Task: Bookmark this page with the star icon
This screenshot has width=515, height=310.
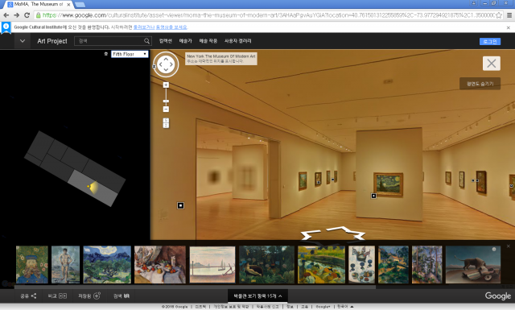Action: pos(499,15)
